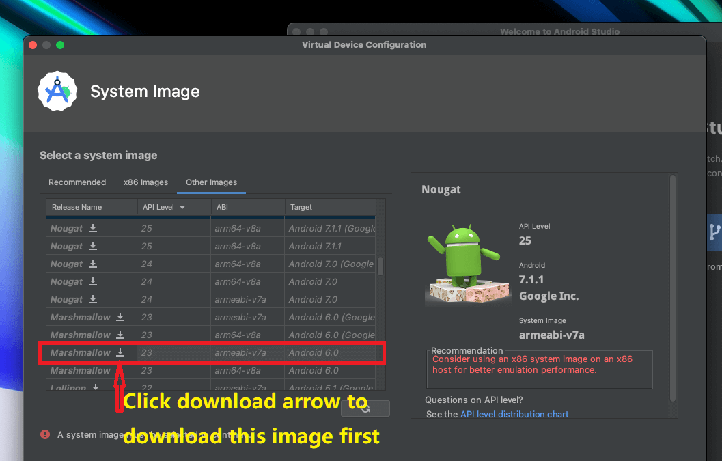
Task: Click the Nougat Android mascot image
Action: tap(469, 264)
